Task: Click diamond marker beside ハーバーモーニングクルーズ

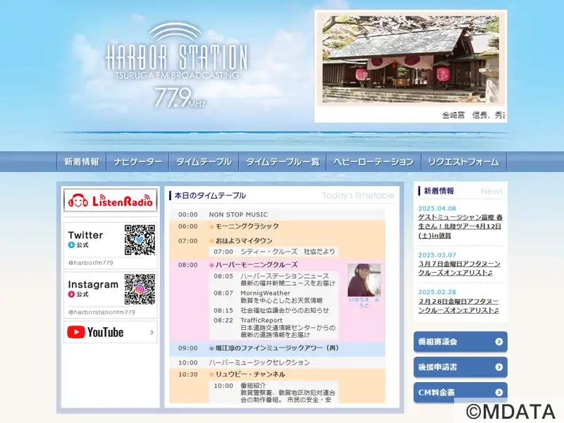Action: coord(211,265)
